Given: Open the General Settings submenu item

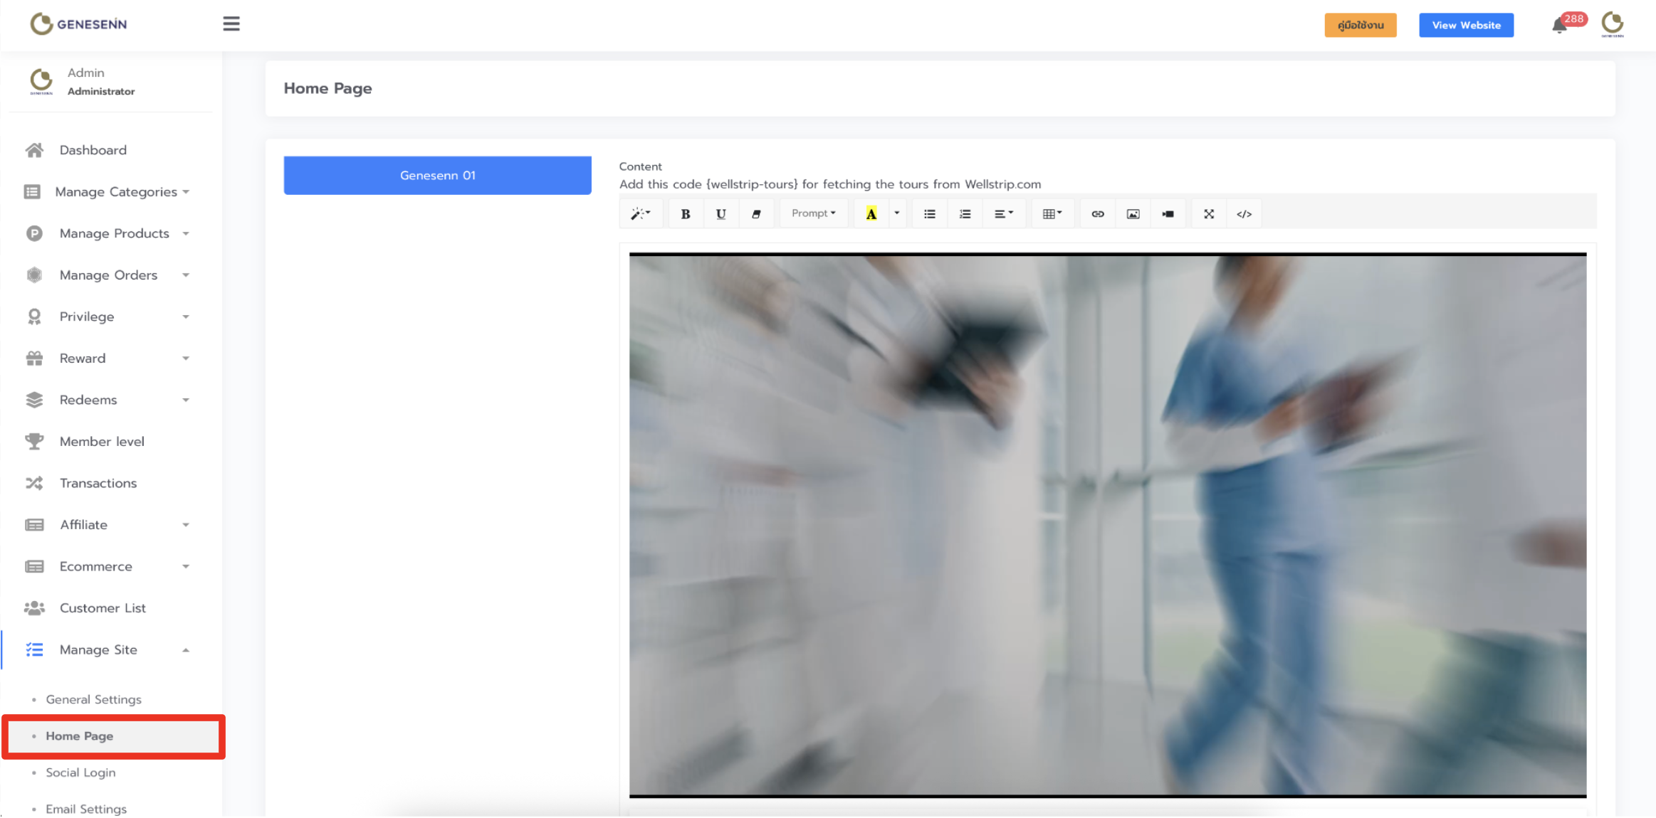Looking at the screenshot, I should click(93, 699).
